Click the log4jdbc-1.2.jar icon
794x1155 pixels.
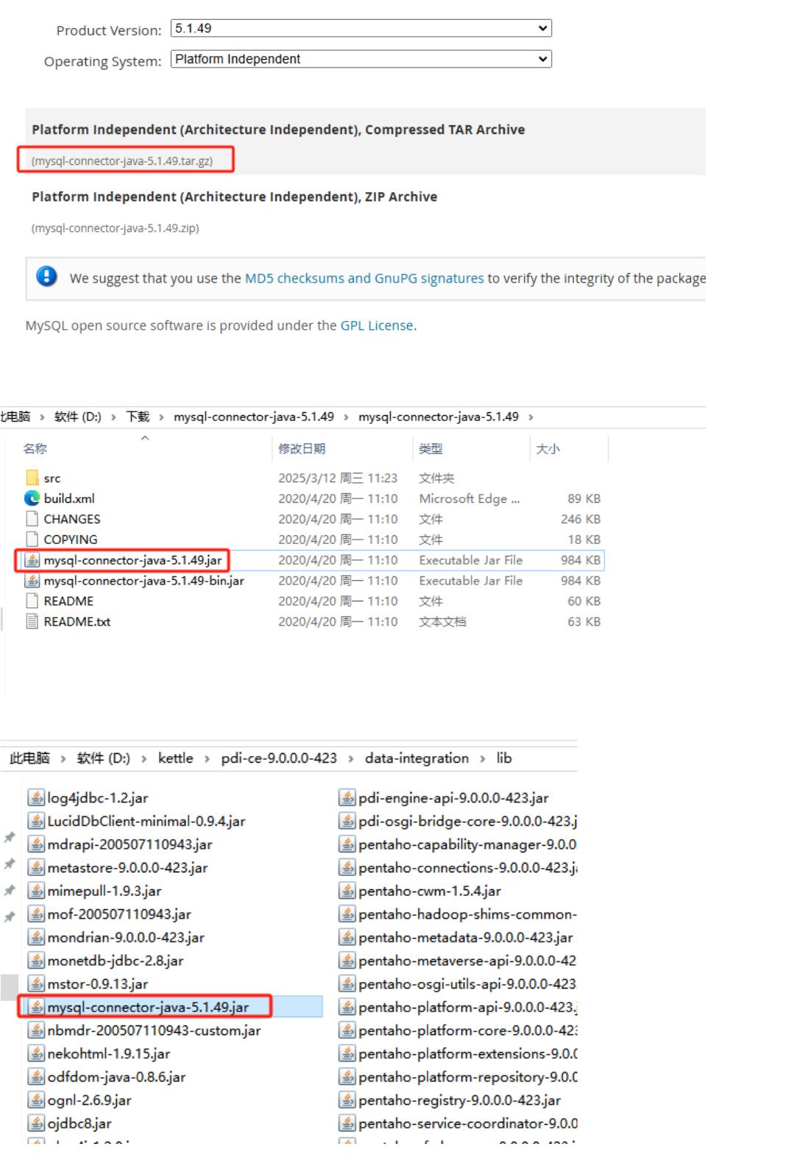tap(36, 797)
